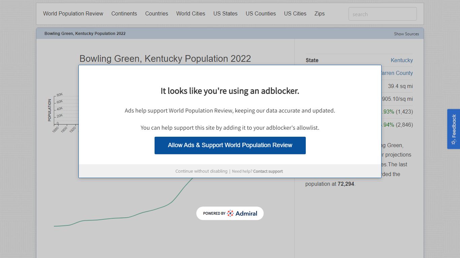Focus the search input field

click(383, 14)
